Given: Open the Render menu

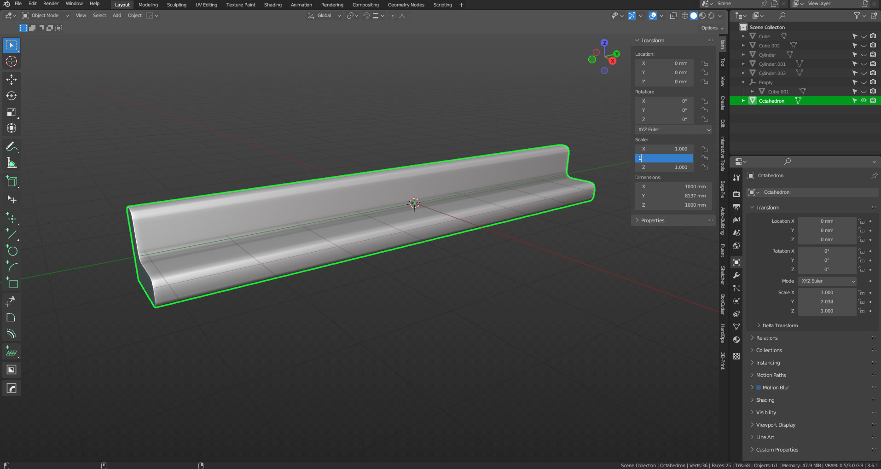Looking at the screenshot, I should [x=51, y=4].
